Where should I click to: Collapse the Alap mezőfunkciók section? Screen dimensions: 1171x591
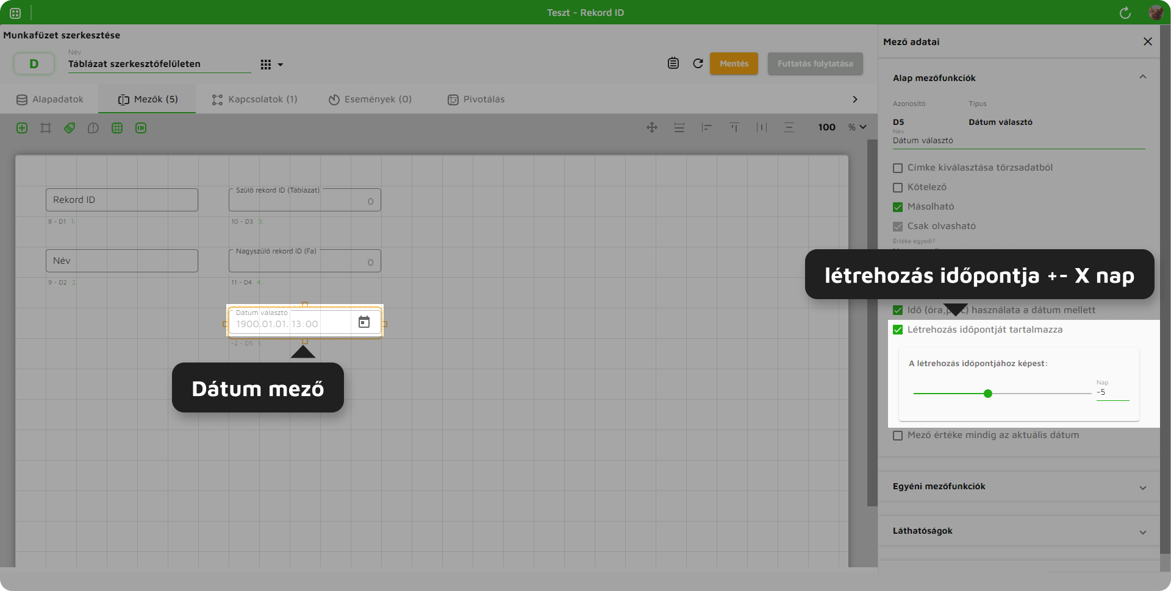[x=1143, y=77]
